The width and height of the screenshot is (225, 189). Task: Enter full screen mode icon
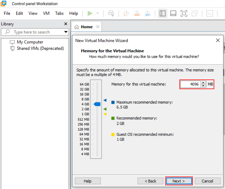184,13
